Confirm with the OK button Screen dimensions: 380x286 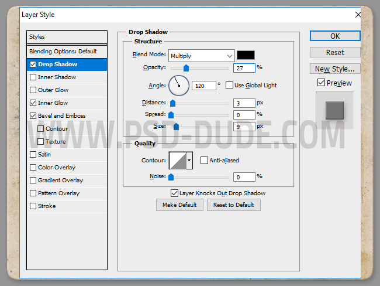tap(335, 36)
